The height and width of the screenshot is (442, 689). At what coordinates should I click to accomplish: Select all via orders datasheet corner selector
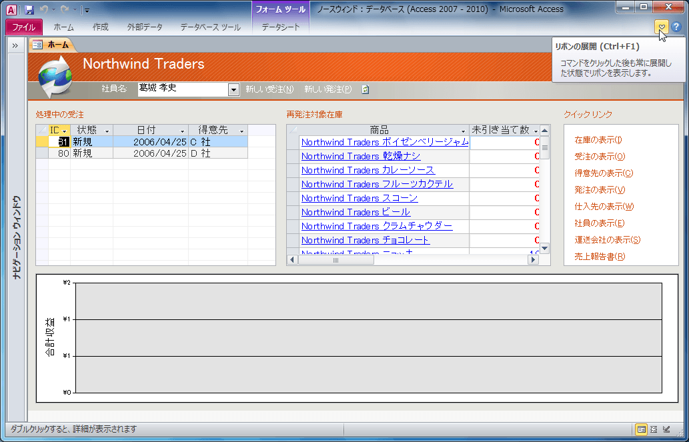tap(42, 131)
